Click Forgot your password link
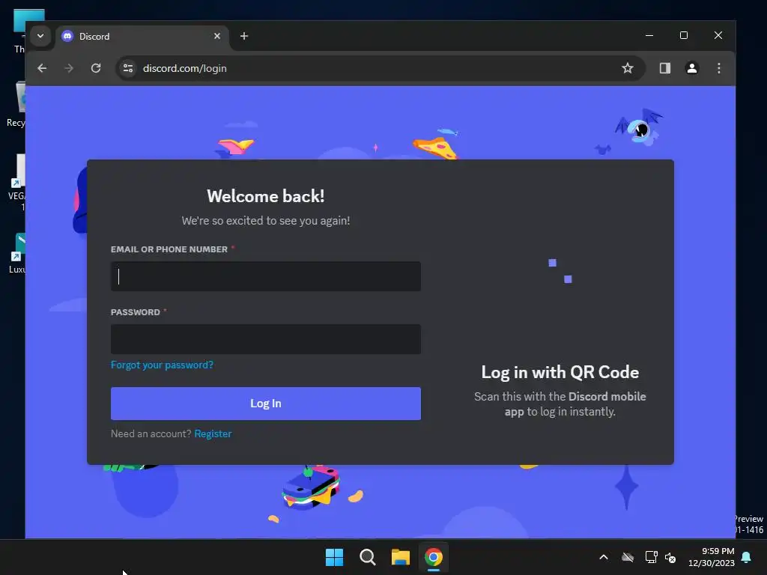Screen dimensions: 767x575 coord(162,365)
